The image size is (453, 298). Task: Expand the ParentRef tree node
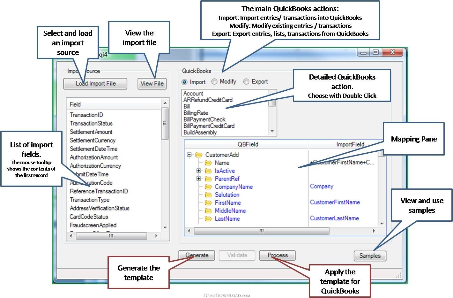coord(198,179)
